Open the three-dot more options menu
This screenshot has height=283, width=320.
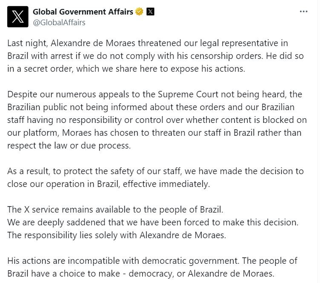point(303,12)
